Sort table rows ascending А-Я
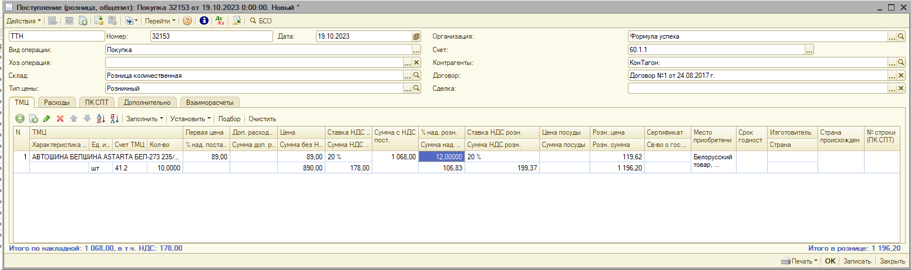The width and height of the screenshot is (911, 270). (100, 119)
